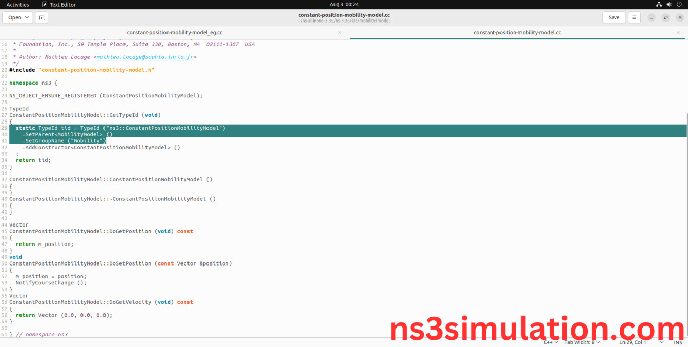Click the screen-share icon in system tray
The height and width of the screenshot is (347, 688).
(x=658, y=4)
